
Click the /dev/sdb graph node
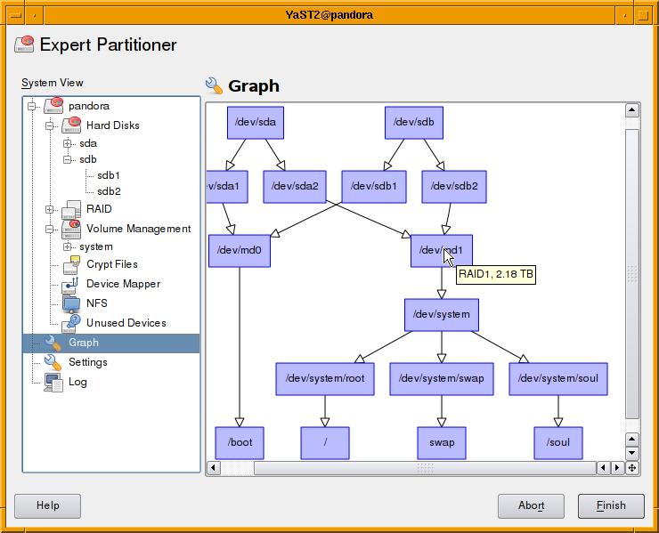[414, 122]
